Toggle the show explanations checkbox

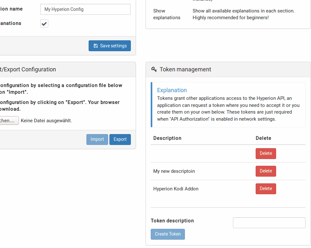pos(44,23)
